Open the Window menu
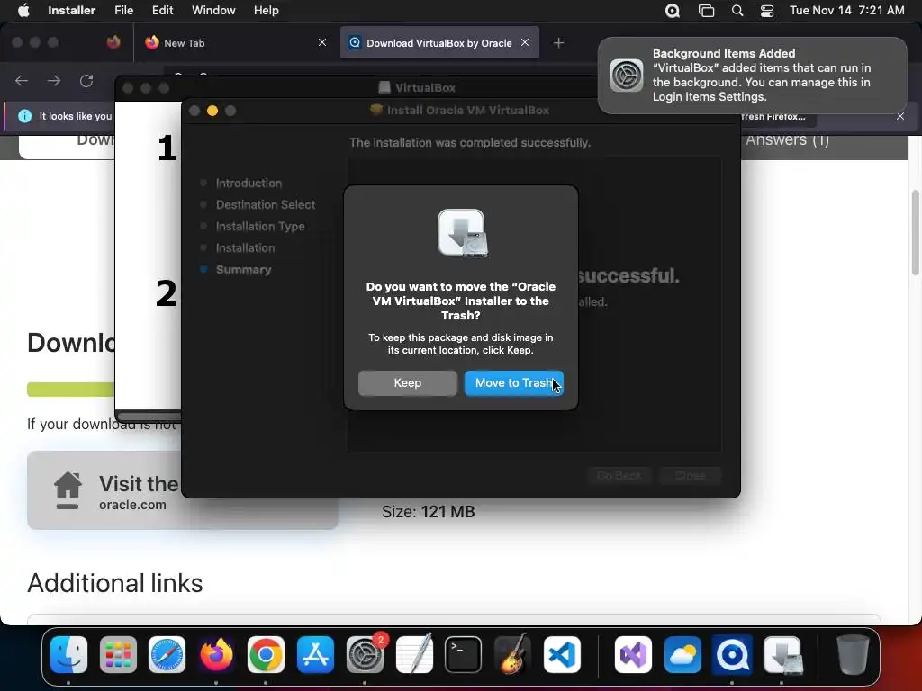This screenshot has width=922, height=691. pos(213,11)
